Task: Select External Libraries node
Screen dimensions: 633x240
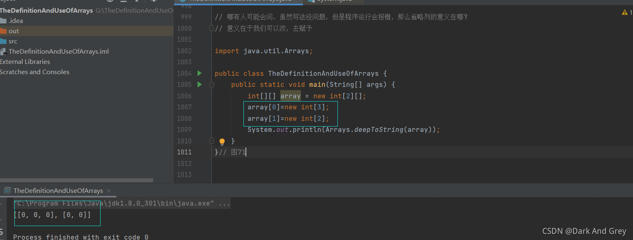Action: (x=25, y=62)
